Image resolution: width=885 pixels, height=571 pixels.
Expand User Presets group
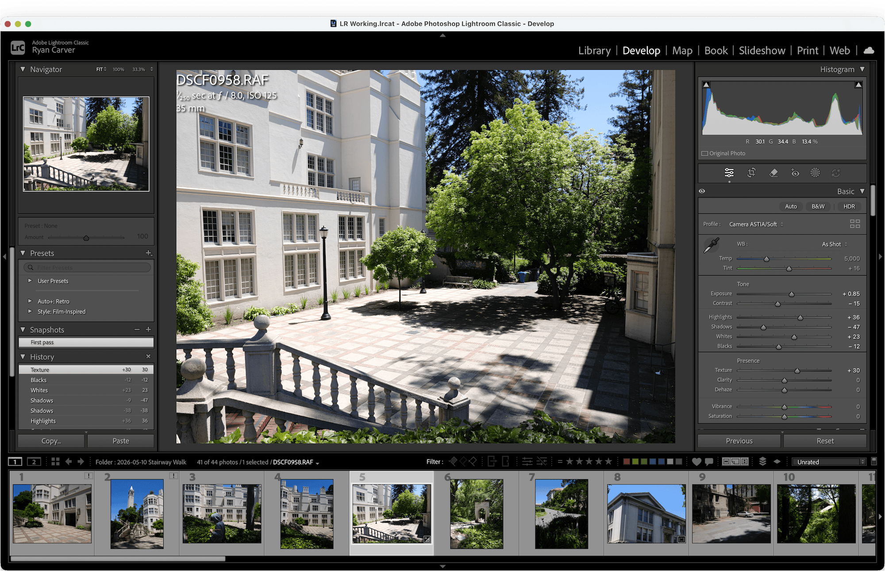(x=30, y=281)
